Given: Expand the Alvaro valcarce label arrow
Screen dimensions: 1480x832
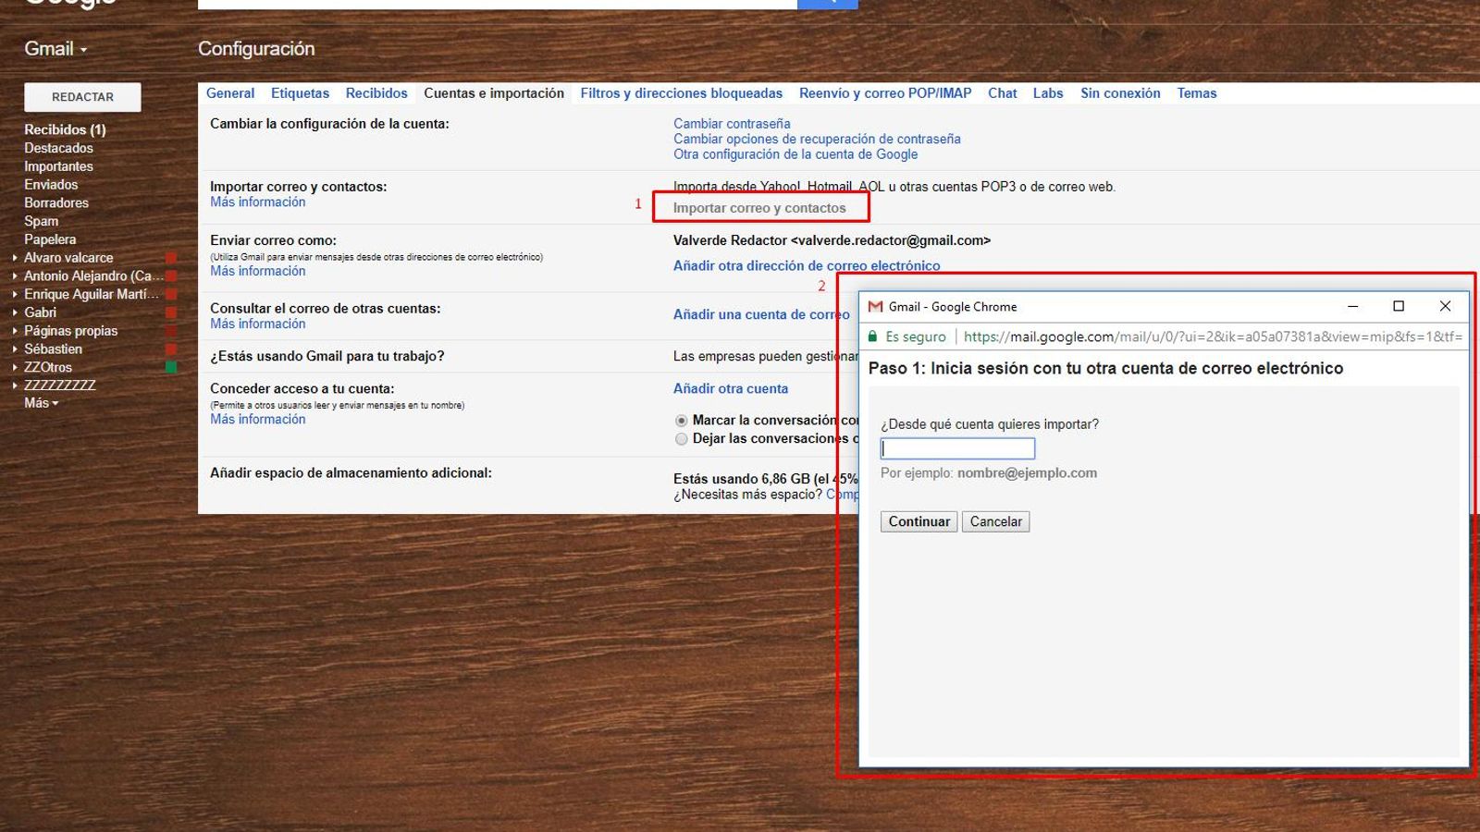Looking at the screenshot, I should pos(14,258).
